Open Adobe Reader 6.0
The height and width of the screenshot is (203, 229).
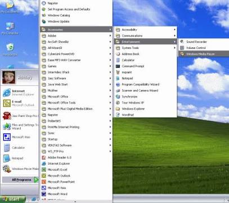[76, 157]
